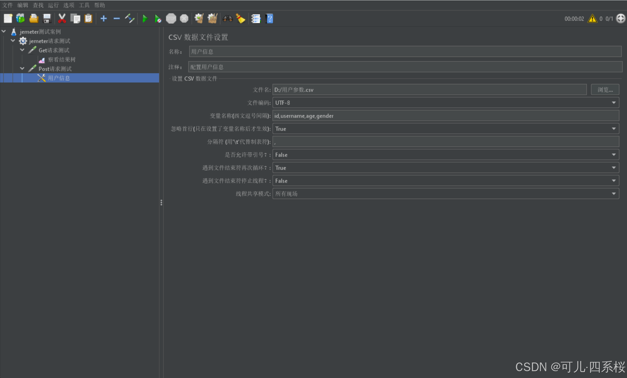Screen dimensions: 627x378
Task: Select 察看结果树 in the tree
Action: (61, 59)
